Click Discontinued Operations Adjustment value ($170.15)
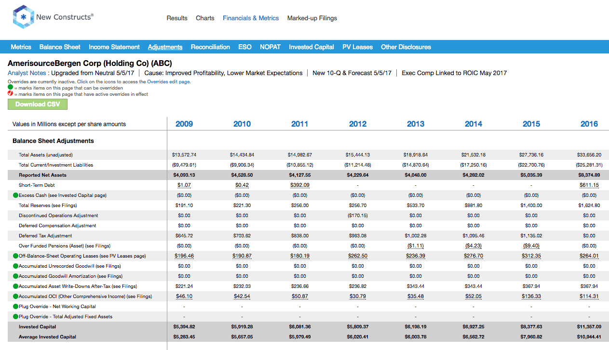The width and height of the screenshot is (609, 350). click(358, 216)
